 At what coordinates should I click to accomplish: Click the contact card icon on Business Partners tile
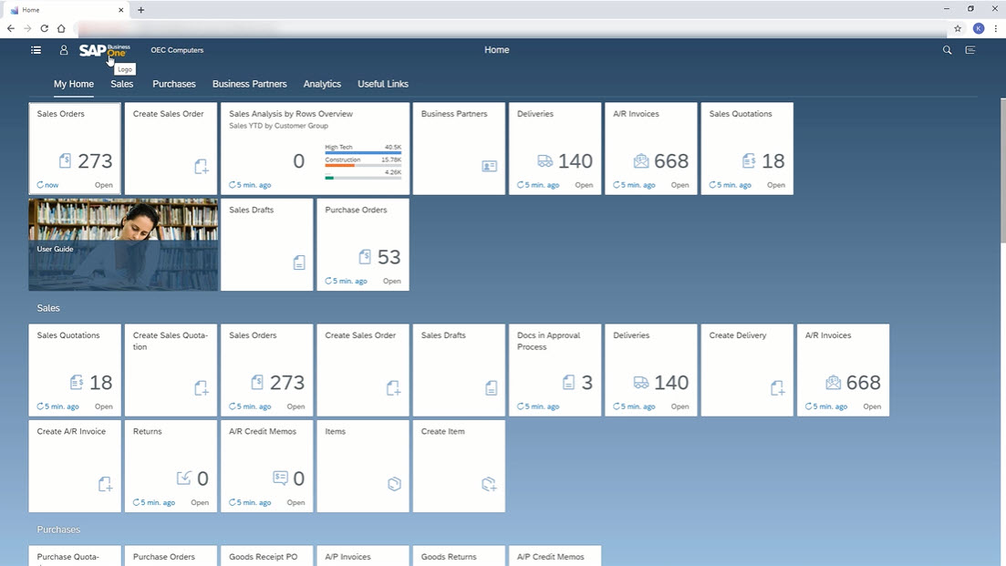pos(490,166)
